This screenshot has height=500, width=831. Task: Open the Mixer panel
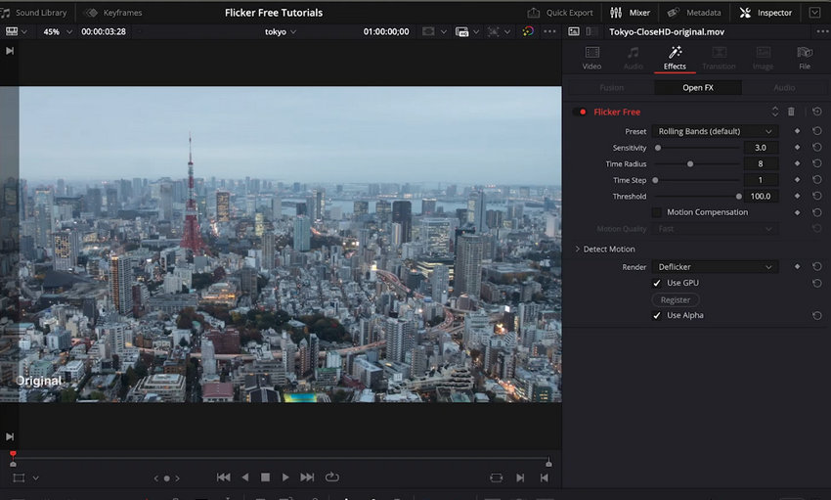tap(631, 13)
